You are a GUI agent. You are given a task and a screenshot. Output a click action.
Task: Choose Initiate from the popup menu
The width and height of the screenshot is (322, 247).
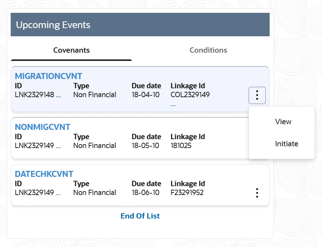[286, 144]
